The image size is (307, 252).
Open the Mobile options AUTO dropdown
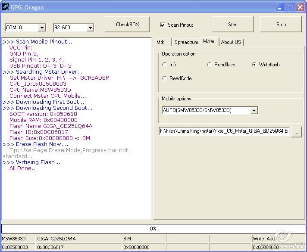[254, 111]
